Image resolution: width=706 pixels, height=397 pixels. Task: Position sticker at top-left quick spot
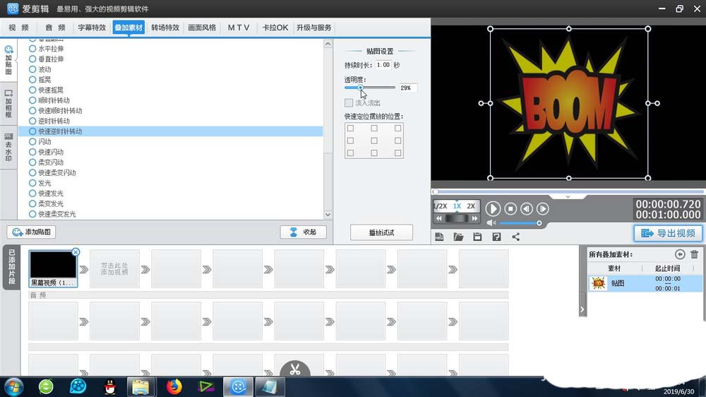point(350,129)
